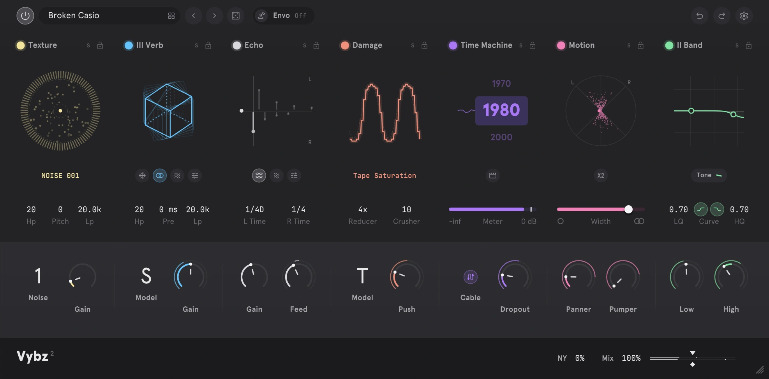Click the Motion X2 button
Screen dimensions: 769x379
coord(601,176)
